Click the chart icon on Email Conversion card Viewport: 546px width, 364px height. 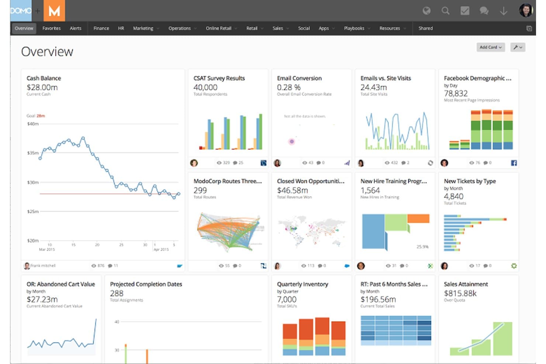(347, 163)
